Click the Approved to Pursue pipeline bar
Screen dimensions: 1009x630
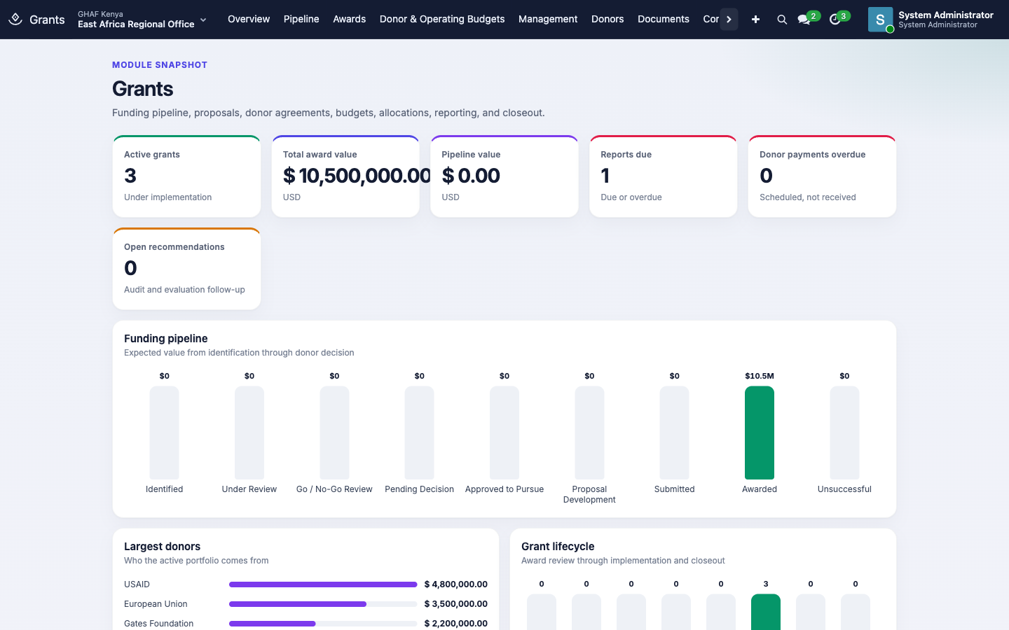pos(504,433)
